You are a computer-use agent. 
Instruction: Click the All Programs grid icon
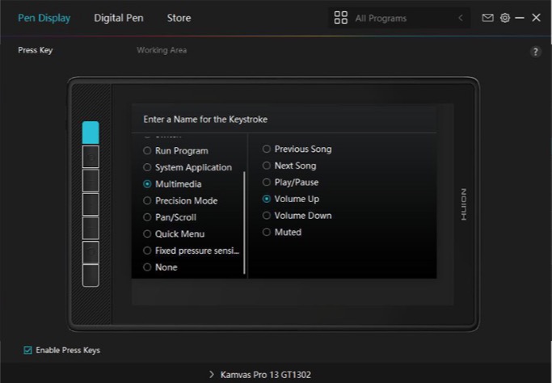pos(340,18)
